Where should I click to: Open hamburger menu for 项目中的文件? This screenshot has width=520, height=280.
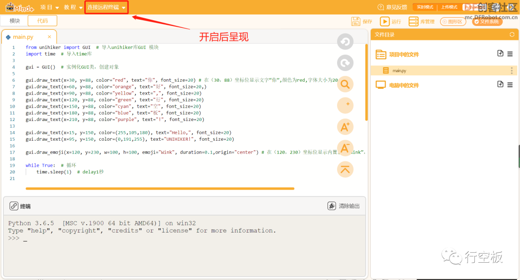(510, 54)
